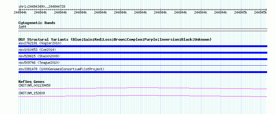The height and width of the screenshot is (114, 276).
Task: Open the Cytogenetic Bands track title
Action: [37, 23]
